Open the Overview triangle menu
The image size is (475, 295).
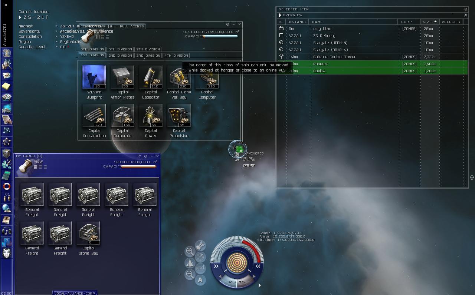click(x=280, y=15)
